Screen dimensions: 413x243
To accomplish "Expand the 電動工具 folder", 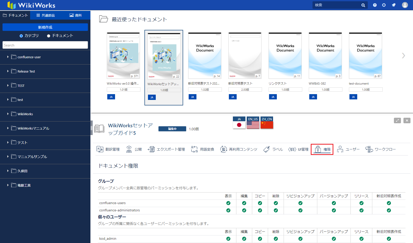I will (x=8, y=185).
